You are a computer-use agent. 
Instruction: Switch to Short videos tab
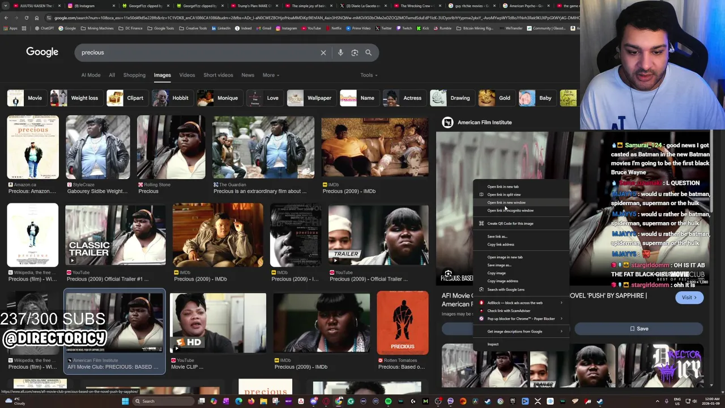tap(218, 75)
